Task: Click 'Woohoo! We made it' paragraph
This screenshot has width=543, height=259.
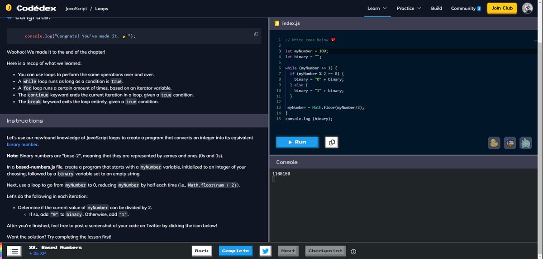Action: coord(56,52)
